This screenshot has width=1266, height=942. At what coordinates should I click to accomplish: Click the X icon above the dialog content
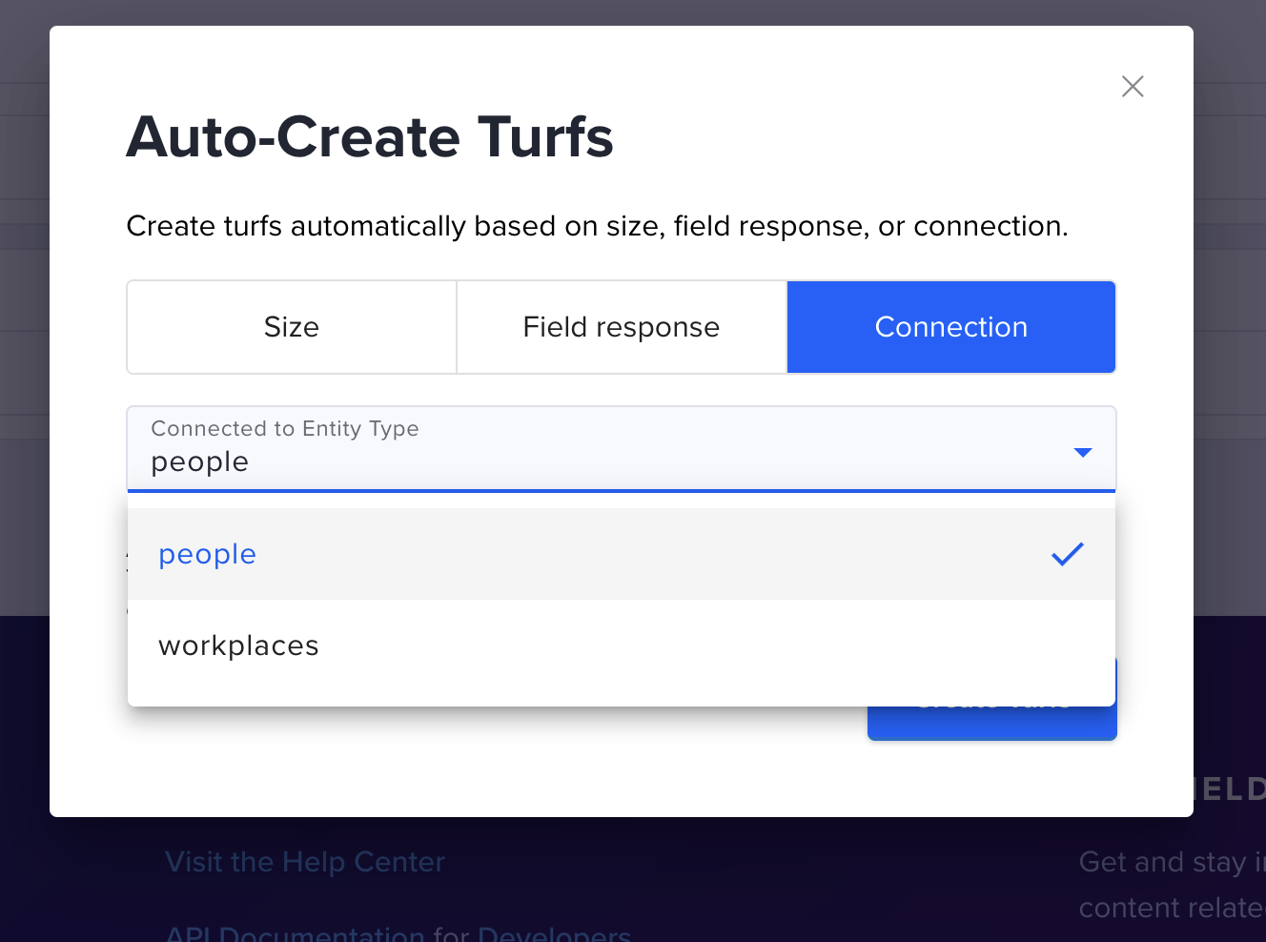click(x=1132, y=86)
